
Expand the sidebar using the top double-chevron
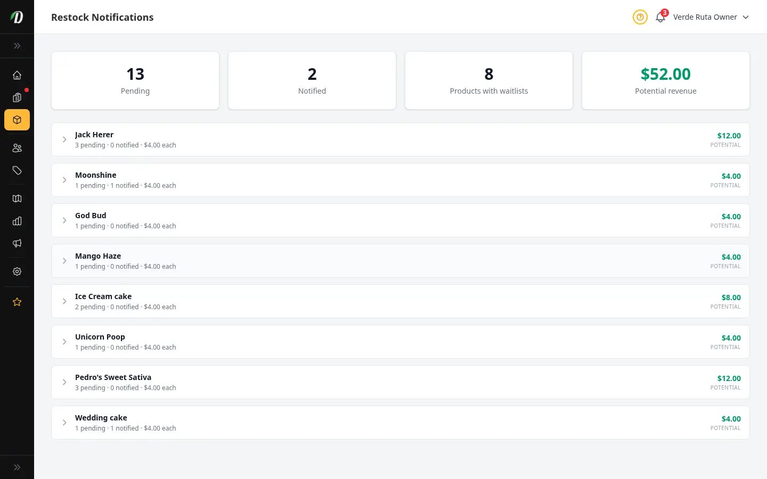pos(17,46)
